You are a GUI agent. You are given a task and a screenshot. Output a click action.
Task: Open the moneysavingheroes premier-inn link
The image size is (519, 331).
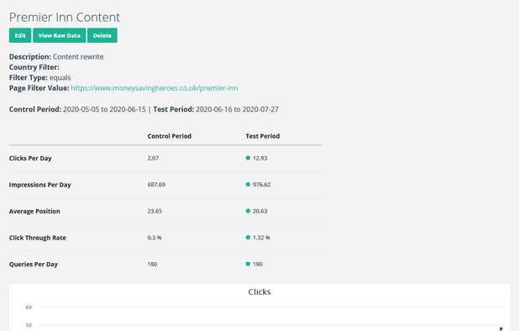click(155, 88)
